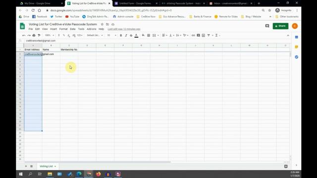This screenshot has width=317, height=178.
Task: Open the font size dropdown
Action: [111, 35]
